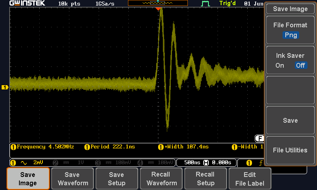
Task: Click the 10k pts record length readout
Action: tap(69, 4)
